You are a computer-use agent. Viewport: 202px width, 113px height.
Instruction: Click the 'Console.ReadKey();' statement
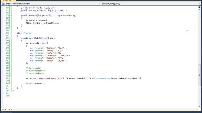[36, 83]
